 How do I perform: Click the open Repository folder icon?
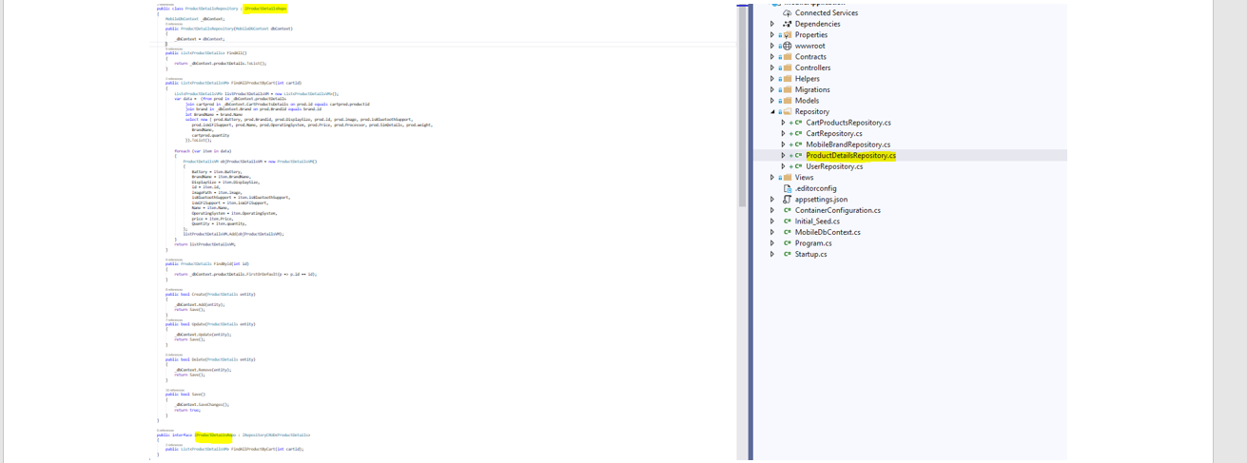pos(788,112)
